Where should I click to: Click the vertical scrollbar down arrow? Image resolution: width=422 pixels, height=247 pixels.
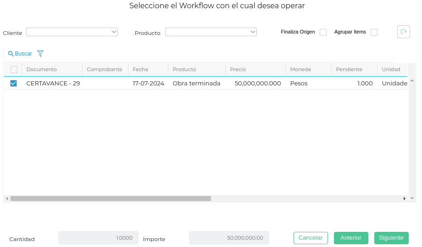coord(412,199)
